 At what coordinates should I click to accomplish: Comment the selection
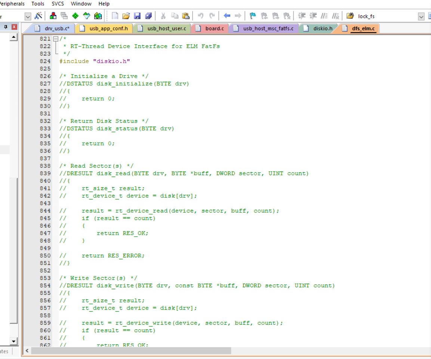(x=324, y=16)
